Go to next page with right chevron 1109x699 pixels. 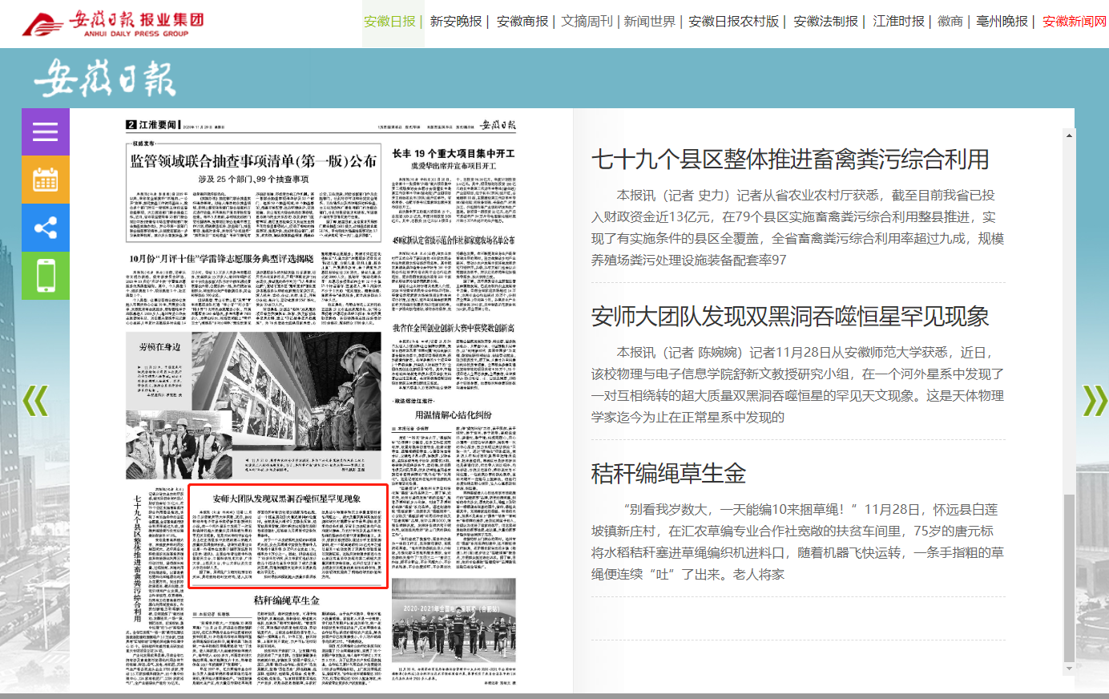(x=1095, y=401)
